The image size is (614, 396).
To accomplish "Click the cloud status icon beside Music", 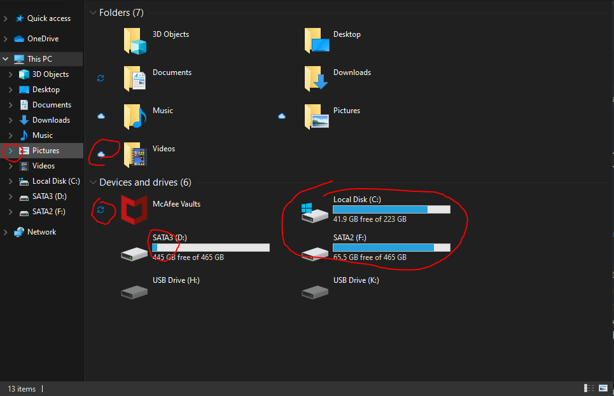I will [101, 116].
